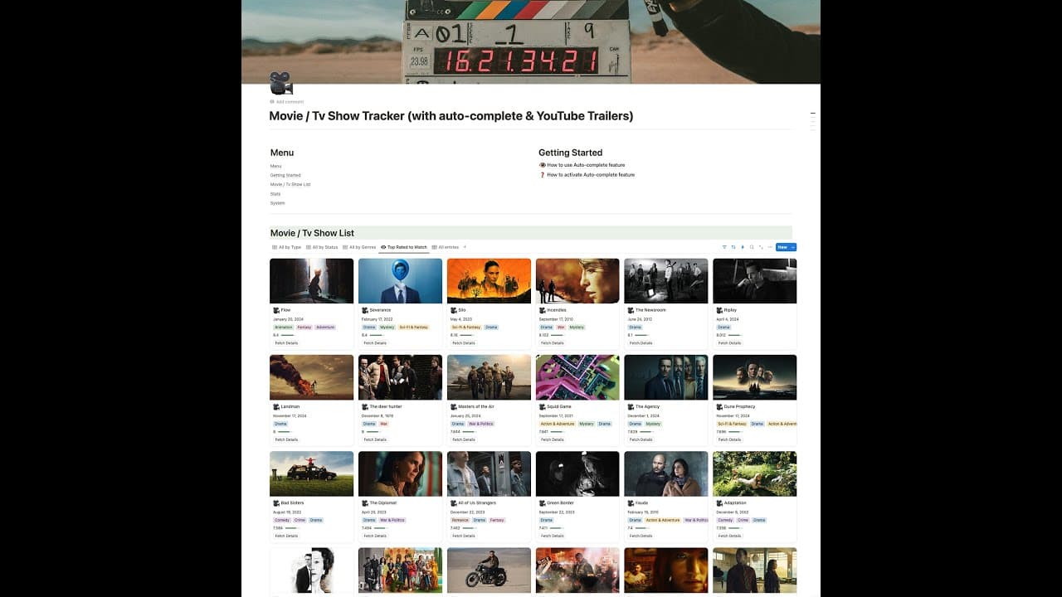This screenshot has width=1062, height=597.
Task: Click camera icon beside Flow title
Action: [276, 310]
